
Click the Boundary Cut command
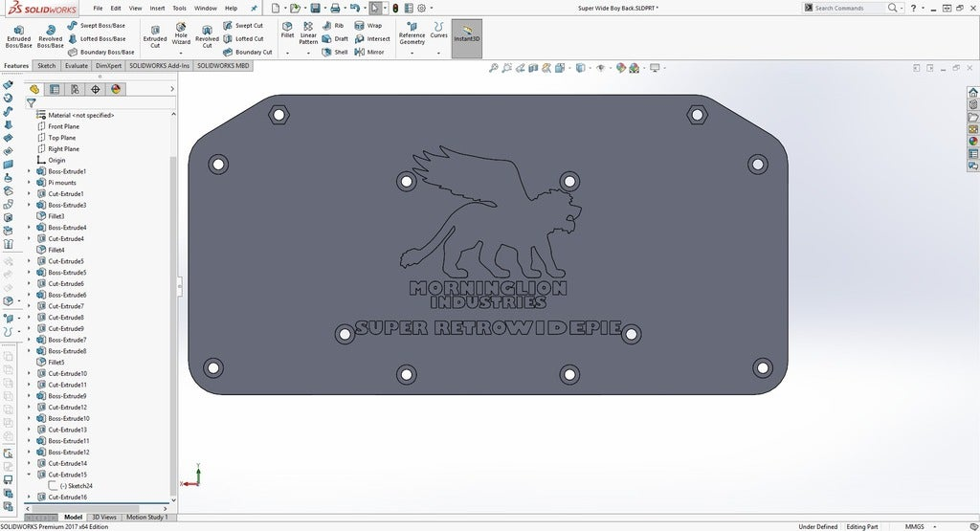(x=248, y=52)
